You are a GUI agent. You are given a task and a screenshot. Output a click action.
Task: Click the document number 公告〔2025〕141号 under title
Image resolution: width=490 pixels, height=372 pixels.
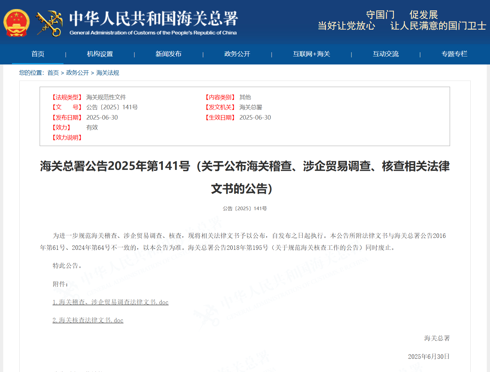(245, 209)
